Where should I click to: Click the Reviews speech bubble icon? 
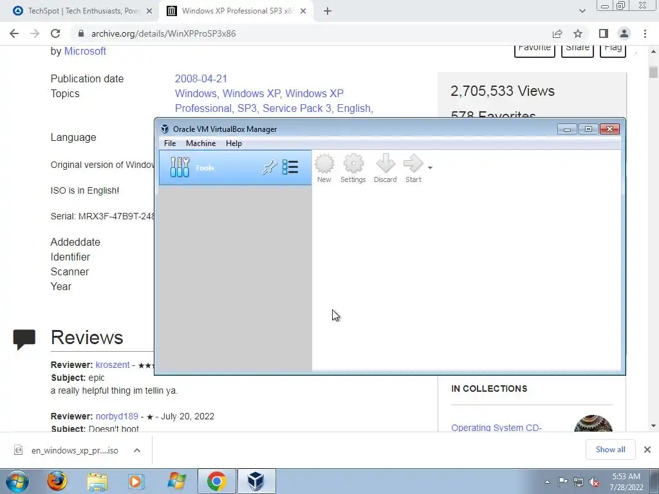(x=24, y=340)
